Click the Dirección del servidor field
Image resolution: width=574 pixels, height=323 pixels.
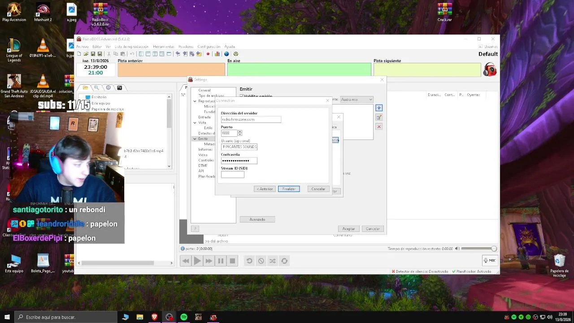click(251, 119)
